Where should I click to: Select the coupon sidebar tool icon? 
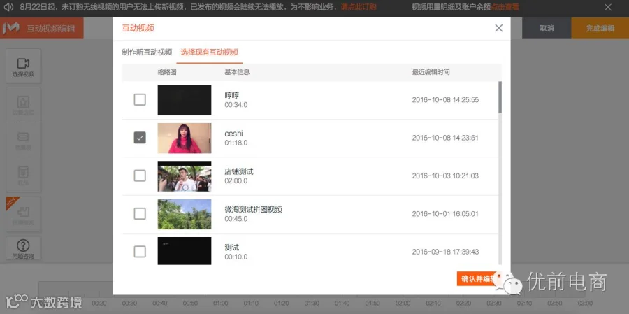23,137
